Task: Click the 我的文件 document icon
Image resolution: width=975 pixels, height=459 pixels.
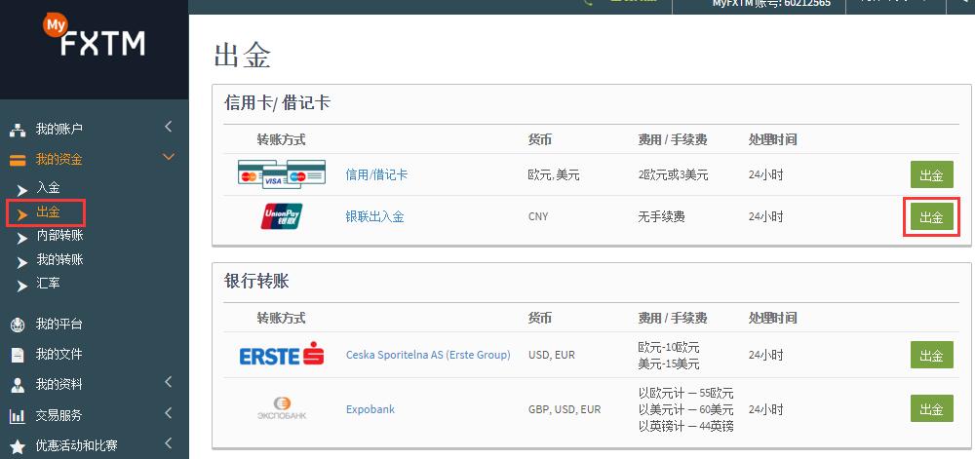Action: [x=17, y=355]
